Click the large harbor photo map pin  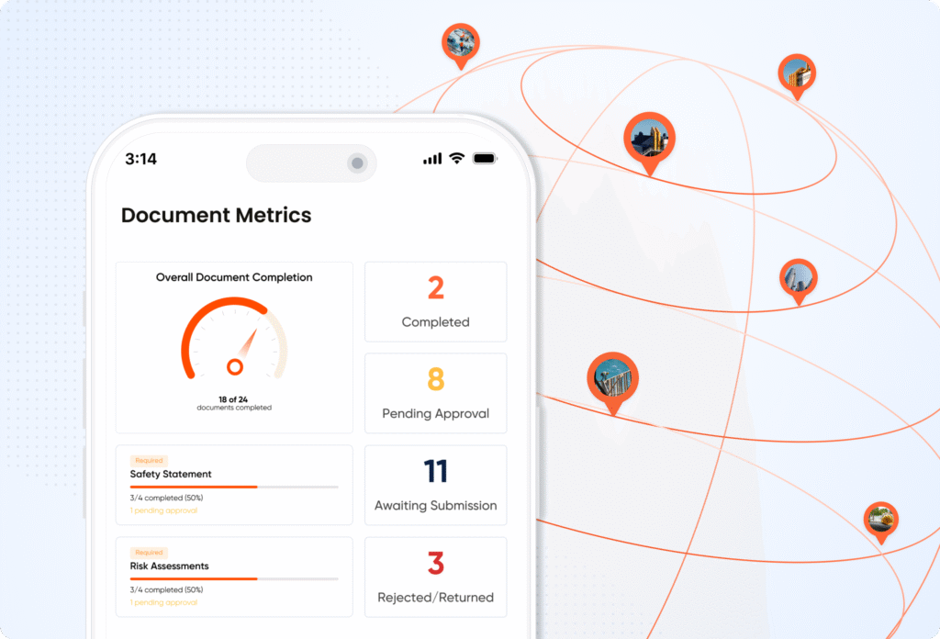coord(613,376)
